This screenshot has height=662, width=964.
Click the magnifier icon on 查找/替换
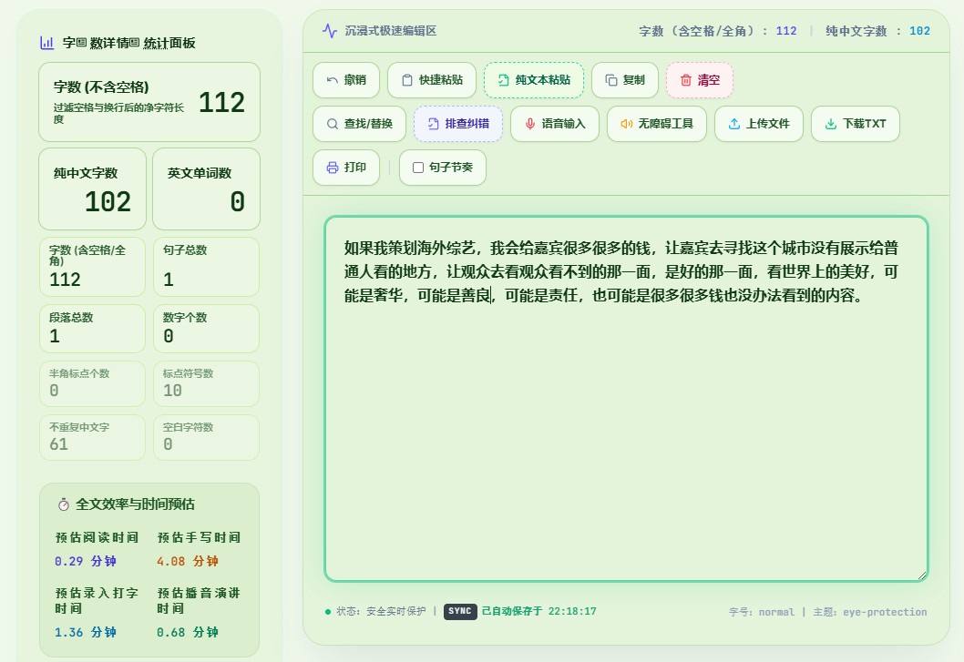point(332,124)
